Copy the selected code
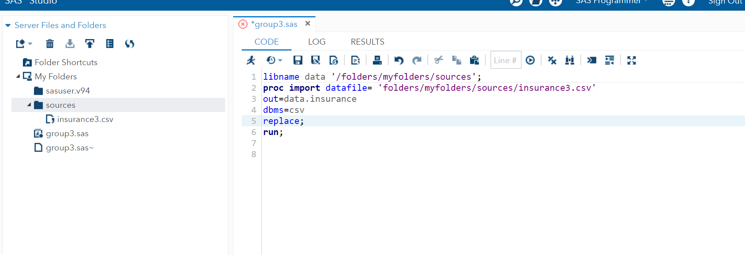This screenshot has width=745, height=255. [457, 60]
